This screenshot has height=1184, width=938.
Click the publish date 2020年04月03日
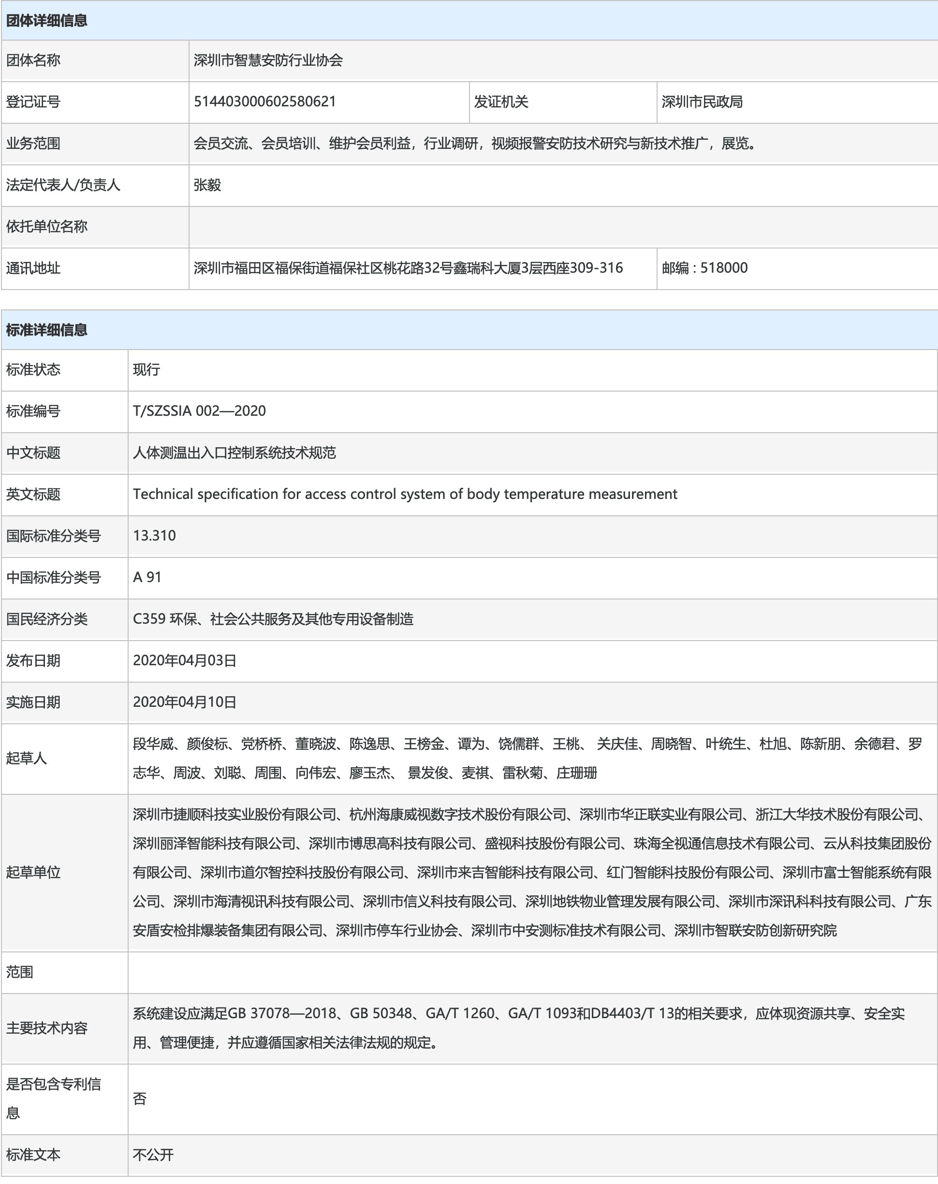click(x=185, y=660)
